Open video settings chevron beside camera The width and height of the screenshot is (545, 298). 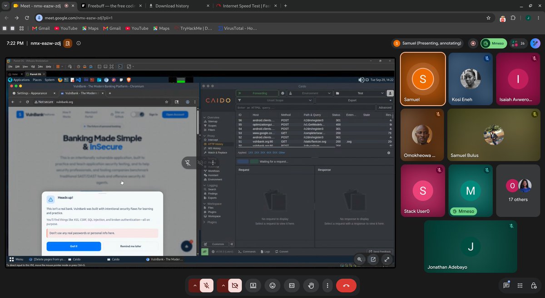click(223, 285)
